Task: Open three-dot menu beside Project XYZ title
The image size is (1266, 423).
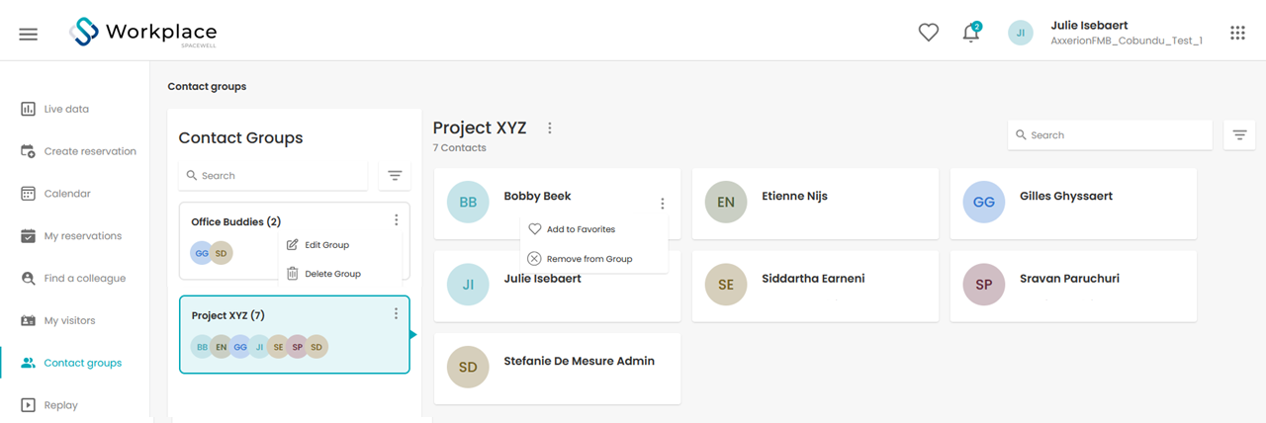Action: point(550,128)
